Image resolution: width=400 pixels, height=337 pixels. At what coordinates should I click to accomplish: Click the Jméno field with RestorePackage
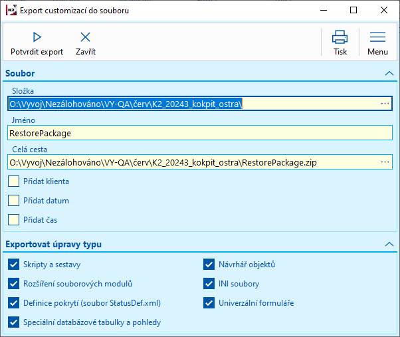[x=199, y=133]
